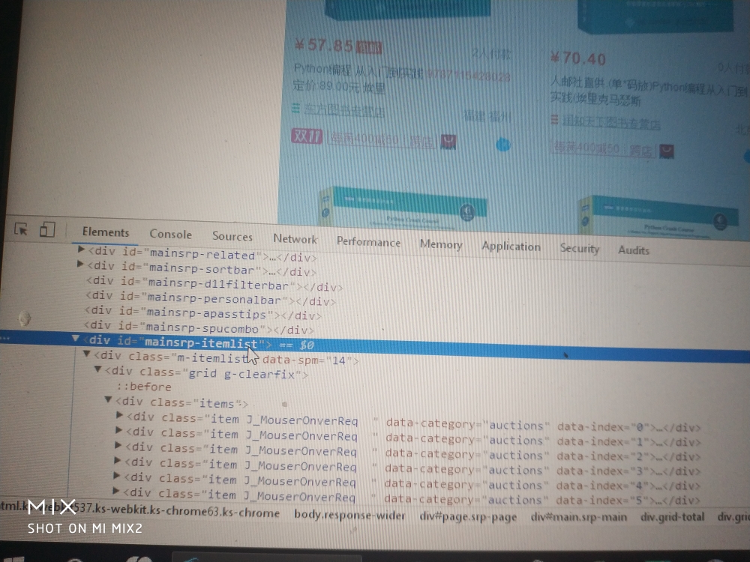750x562 pixels.
Task: Expand the item div with data-index 2
Action: tap(118, 445)
